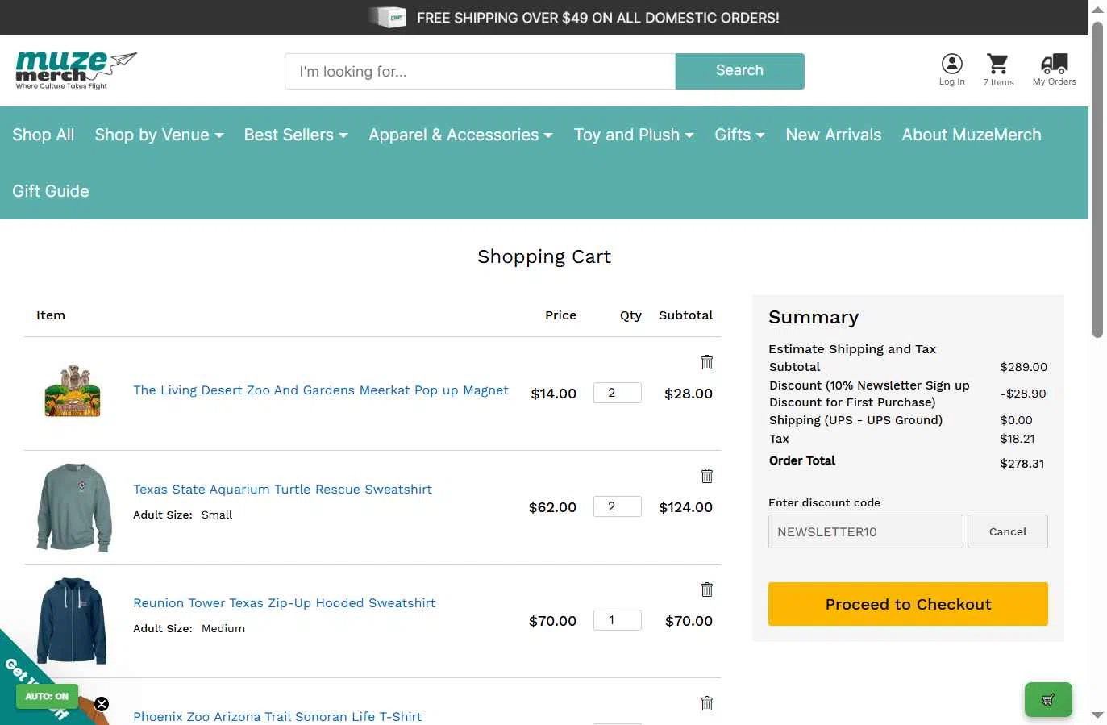Expand Estimate Shipping and Tax section
Viewport: 1107px width, 725px height.
pos(852,349)
